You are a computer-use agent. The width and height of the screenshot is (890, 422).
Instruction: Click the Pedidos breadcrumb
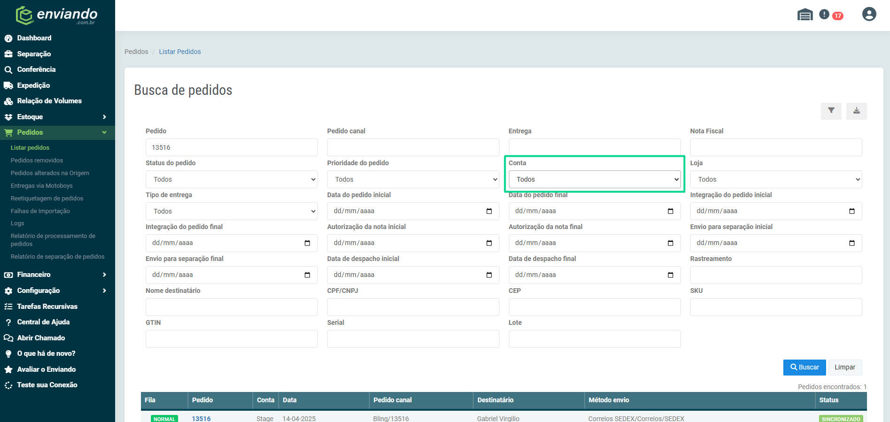click(136, 52)
